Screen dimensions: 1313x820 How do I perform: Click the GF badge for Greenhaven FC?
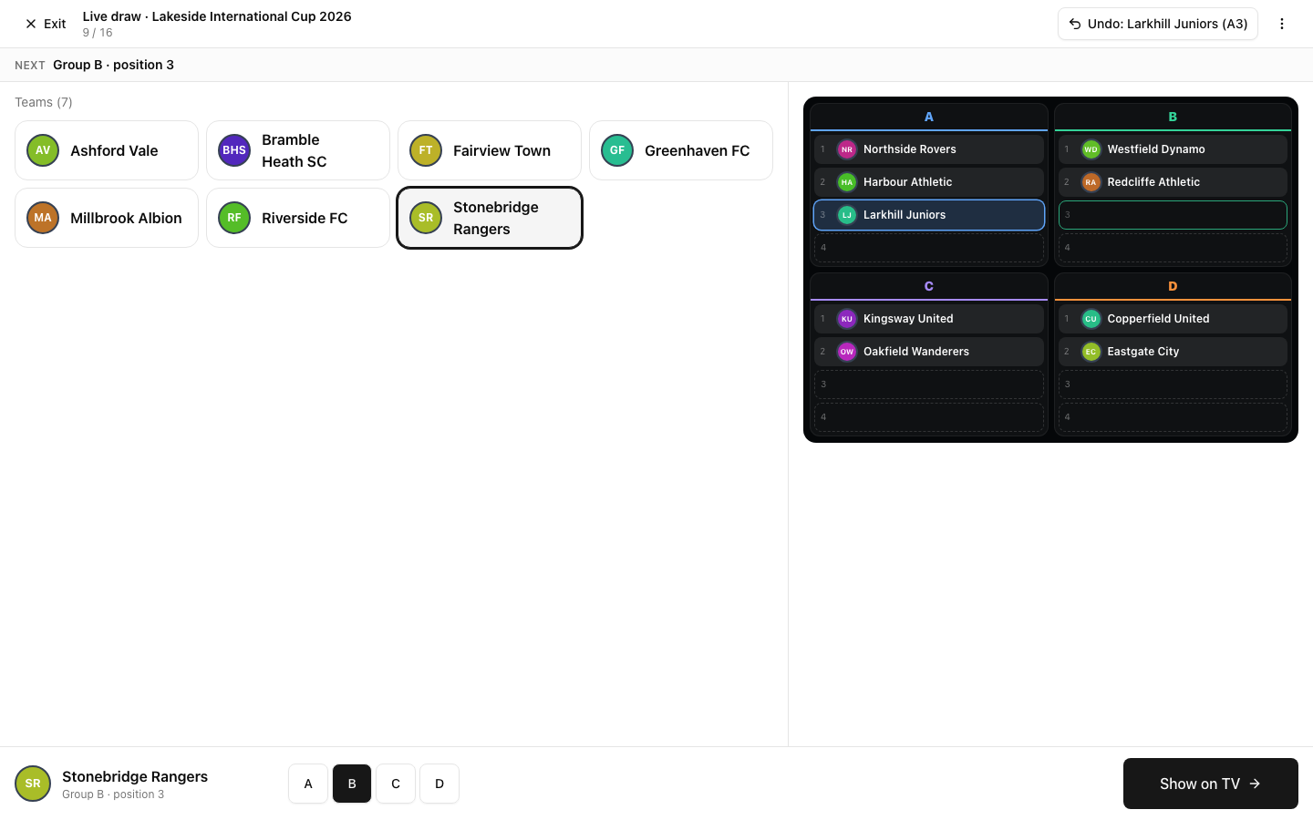tap(617, 150)
